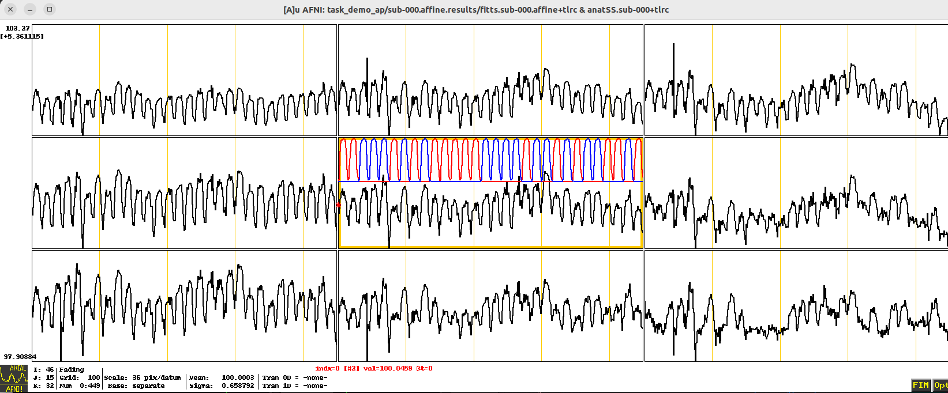The image size is (948, 393).
Task: Select the top-left voxel sub-graph
Action: coord(184,80)
